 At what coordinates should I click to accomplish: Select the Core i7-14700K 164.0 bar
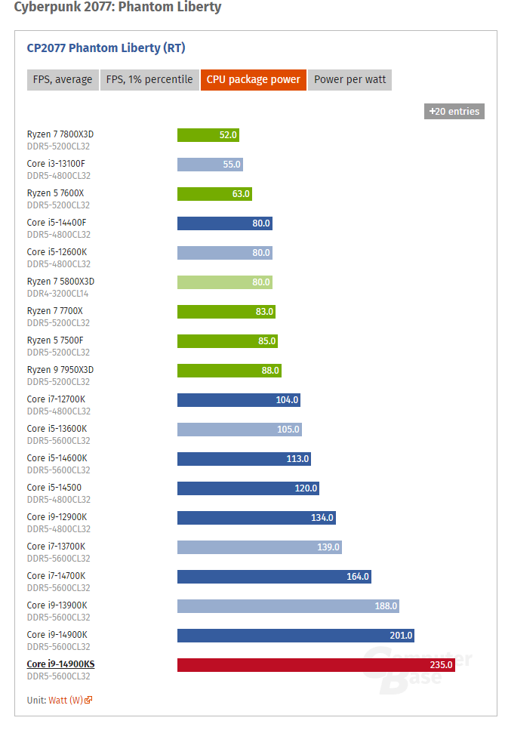tap(274, 577)
